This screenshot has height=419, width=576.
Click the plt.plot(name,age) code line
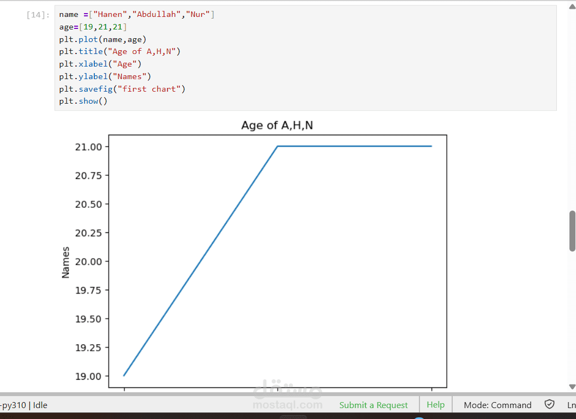(103, 39)
